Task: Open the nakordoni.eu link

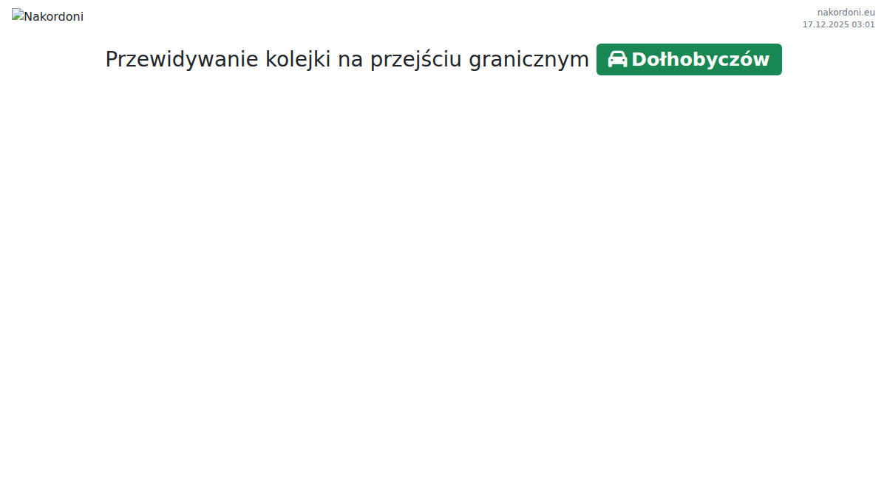Action: [x=846, y=12]
